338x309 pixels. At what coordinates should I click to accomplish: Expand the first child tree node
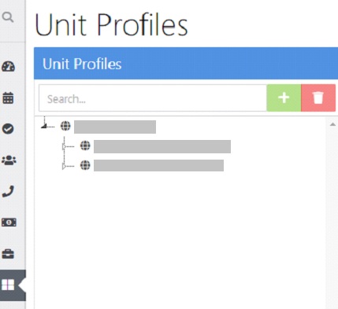click(x=64, y=146)
